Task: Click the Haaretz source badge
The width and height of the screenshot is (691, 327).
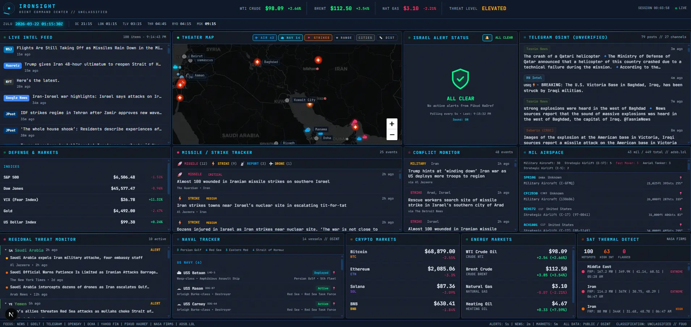Action: click(x=13, y=66)
